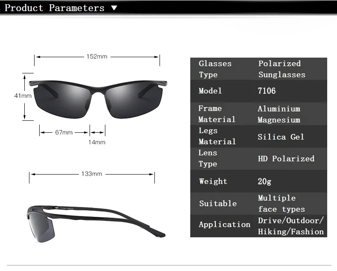Click the model number 7106

(267, 91)
